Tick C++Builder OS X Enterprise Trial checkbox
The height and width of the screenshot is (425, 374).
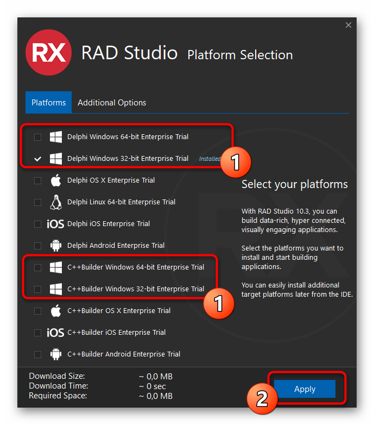tap(37, 311)
